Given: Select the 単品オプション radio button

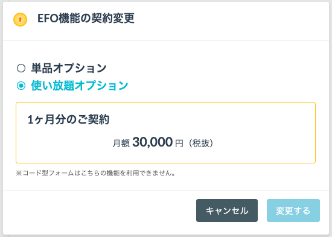Looking at the screenshot, I should 21,68.
